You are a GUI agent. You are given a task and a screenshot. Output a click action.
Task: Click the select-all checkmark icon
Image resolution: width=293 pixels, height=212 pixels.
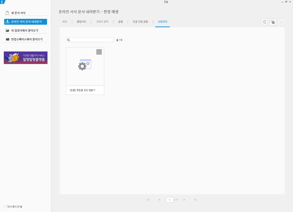point(273,22)
